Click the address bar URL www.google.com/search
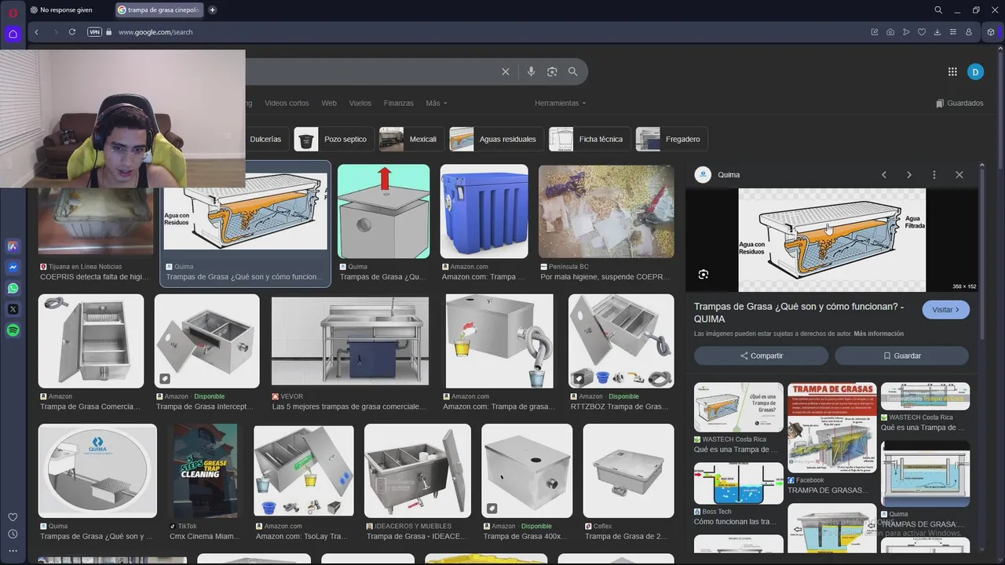This screenshot has height=565, width=1005. 155,32
